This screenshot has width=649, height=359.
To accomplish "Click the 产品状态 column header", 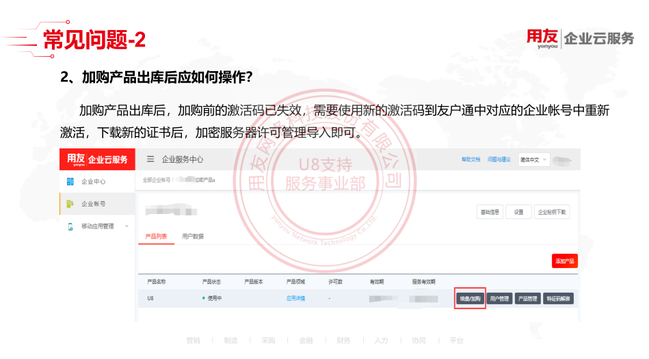I will tap(211, 282).
